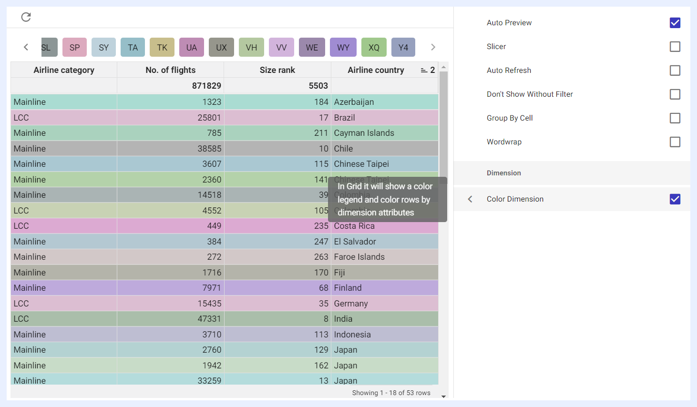Check Don't Show Without Filter

(675, 94)
